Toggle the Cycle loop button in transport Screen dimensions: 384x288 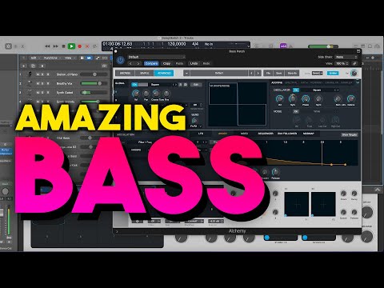(x=94, y=46)
